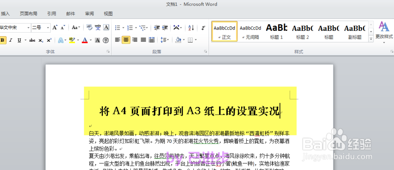Viewport: 394px width, 170px height.
Task: Open the font size dropdown (二号)
Action: (48, 28)
